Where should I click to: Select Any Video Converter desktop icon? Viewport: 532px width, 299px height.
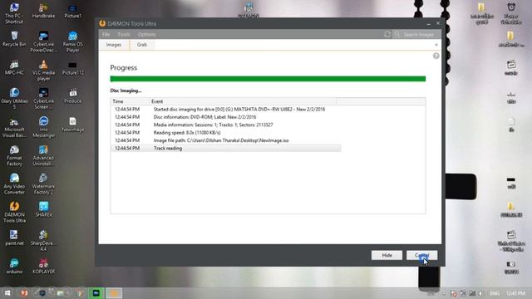tap(14, 184)
